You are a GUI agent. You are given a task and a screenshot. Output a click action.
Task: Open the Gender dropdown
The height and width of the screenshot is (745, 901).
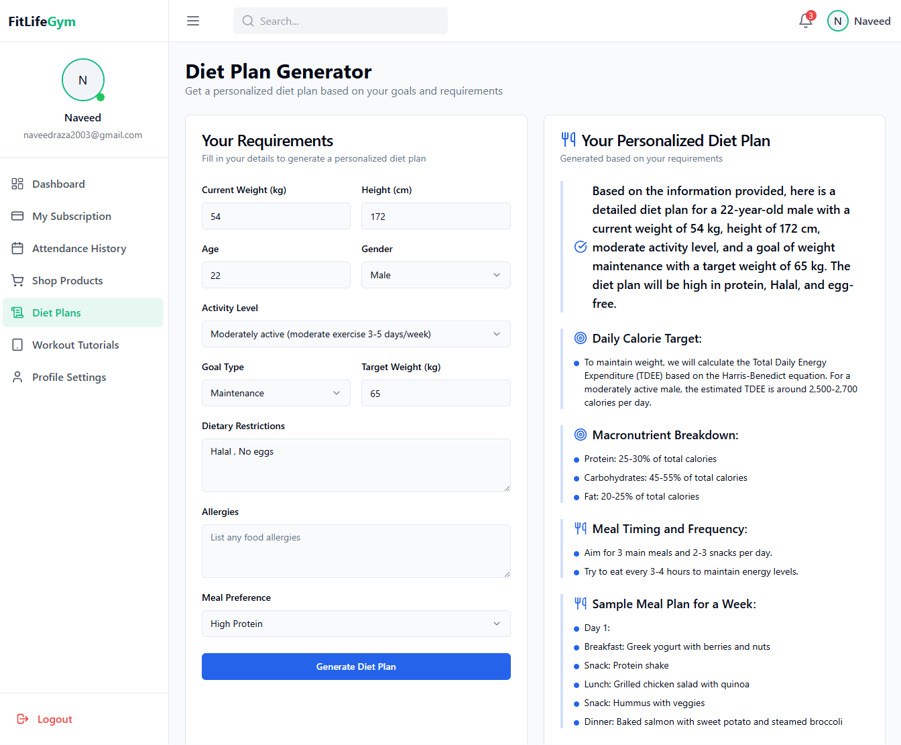tap(436, 275)
